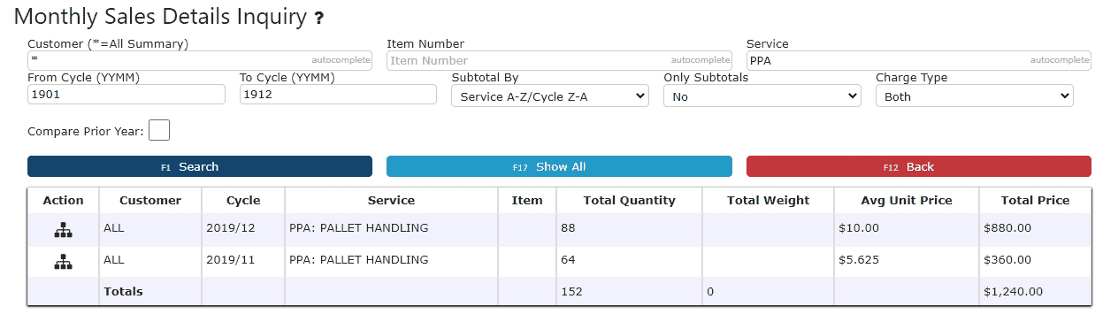The height and width of the screenshot is (322, 1118).
Task: Click hierarchy action icon for cycle 2019/11
Action: coord(63,261)
